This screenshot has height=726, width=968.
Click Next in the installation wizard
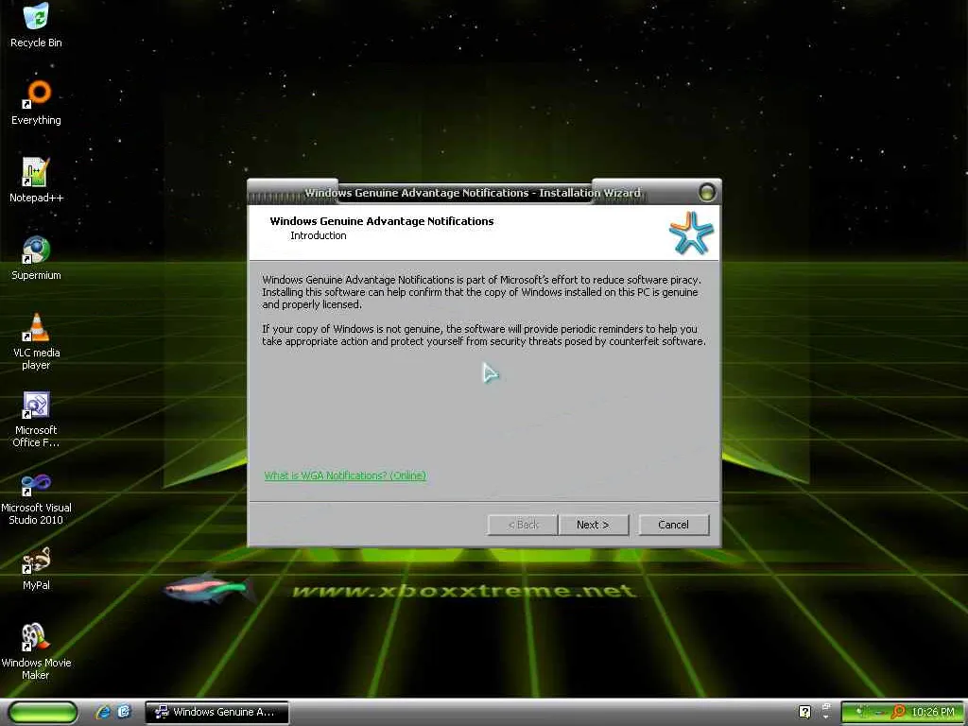(594, 525)
